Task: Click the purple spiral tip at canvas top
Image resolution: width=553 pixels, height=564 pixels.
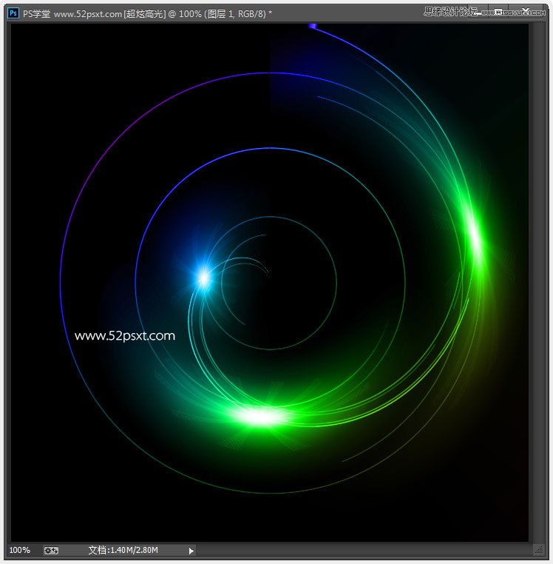Action: click(313, 27)
